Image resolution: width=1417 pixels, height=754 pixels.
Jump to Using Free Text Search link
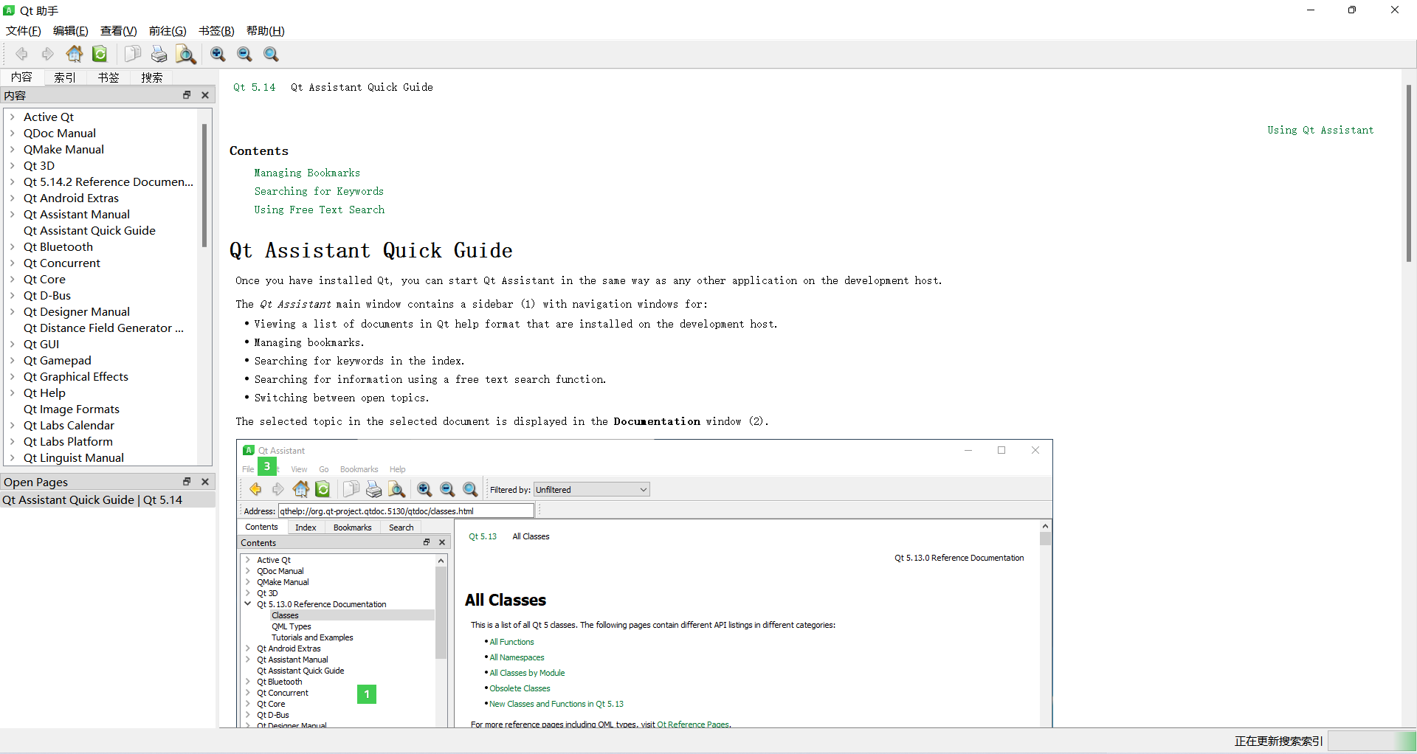[x=320, y=210]
